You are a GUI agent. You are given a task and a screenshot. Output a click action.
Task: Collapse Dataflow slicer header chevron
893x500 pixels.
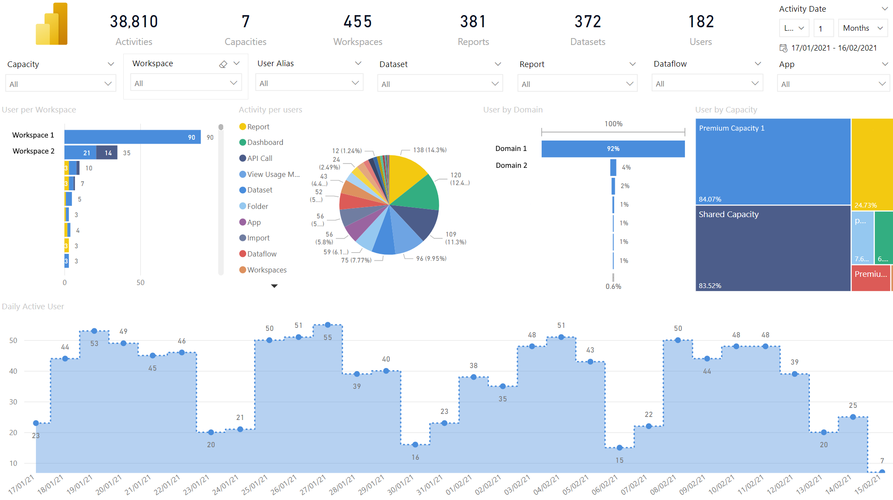pos(758,64)
